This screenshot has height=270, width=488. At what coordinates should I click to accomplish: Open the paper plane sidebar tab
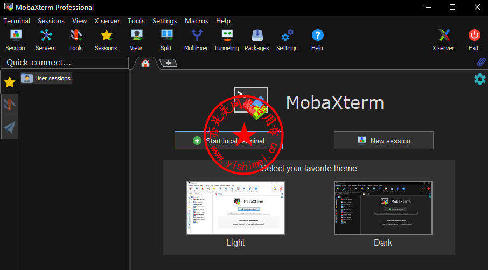[10, 127]
